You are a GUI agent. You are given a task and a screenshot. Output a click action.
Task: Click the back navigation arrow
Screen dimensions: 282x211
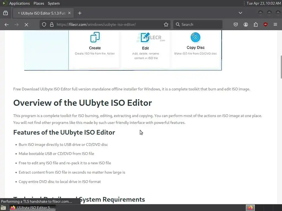[7, 24]
